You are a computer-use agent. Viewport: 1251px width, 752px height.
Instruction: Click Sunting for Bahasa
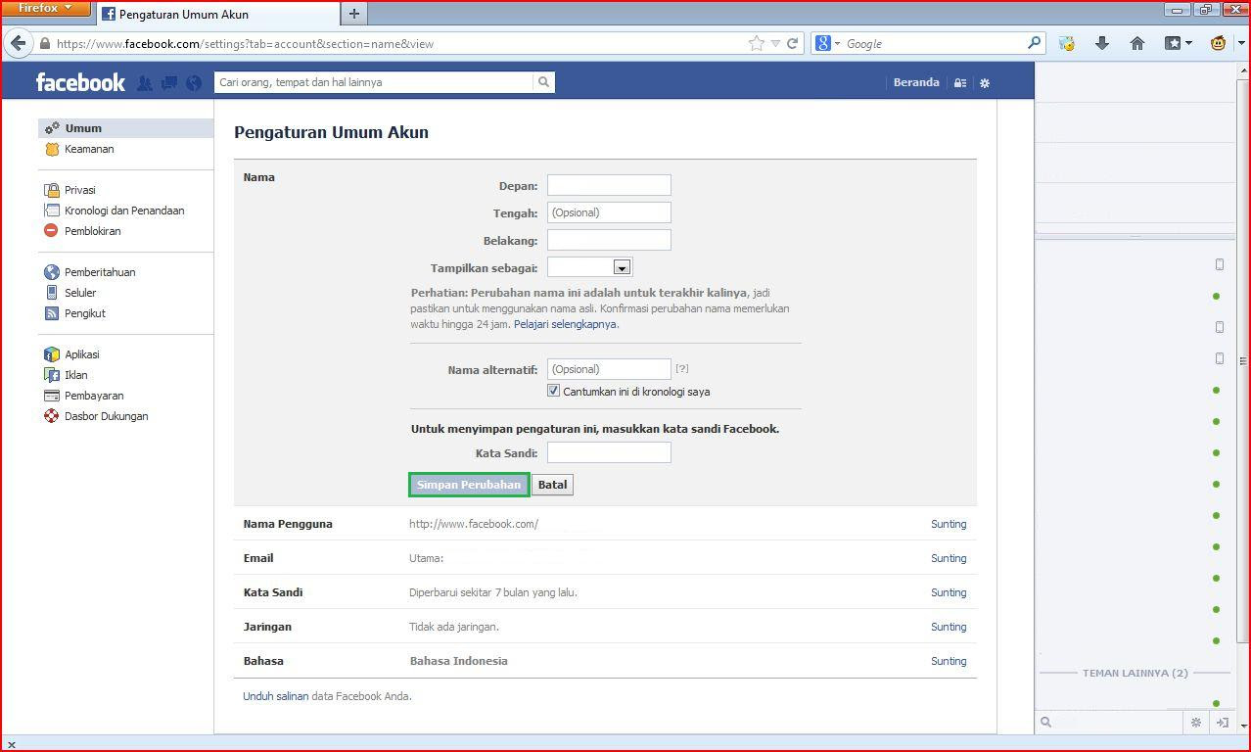tap(949, 661)
